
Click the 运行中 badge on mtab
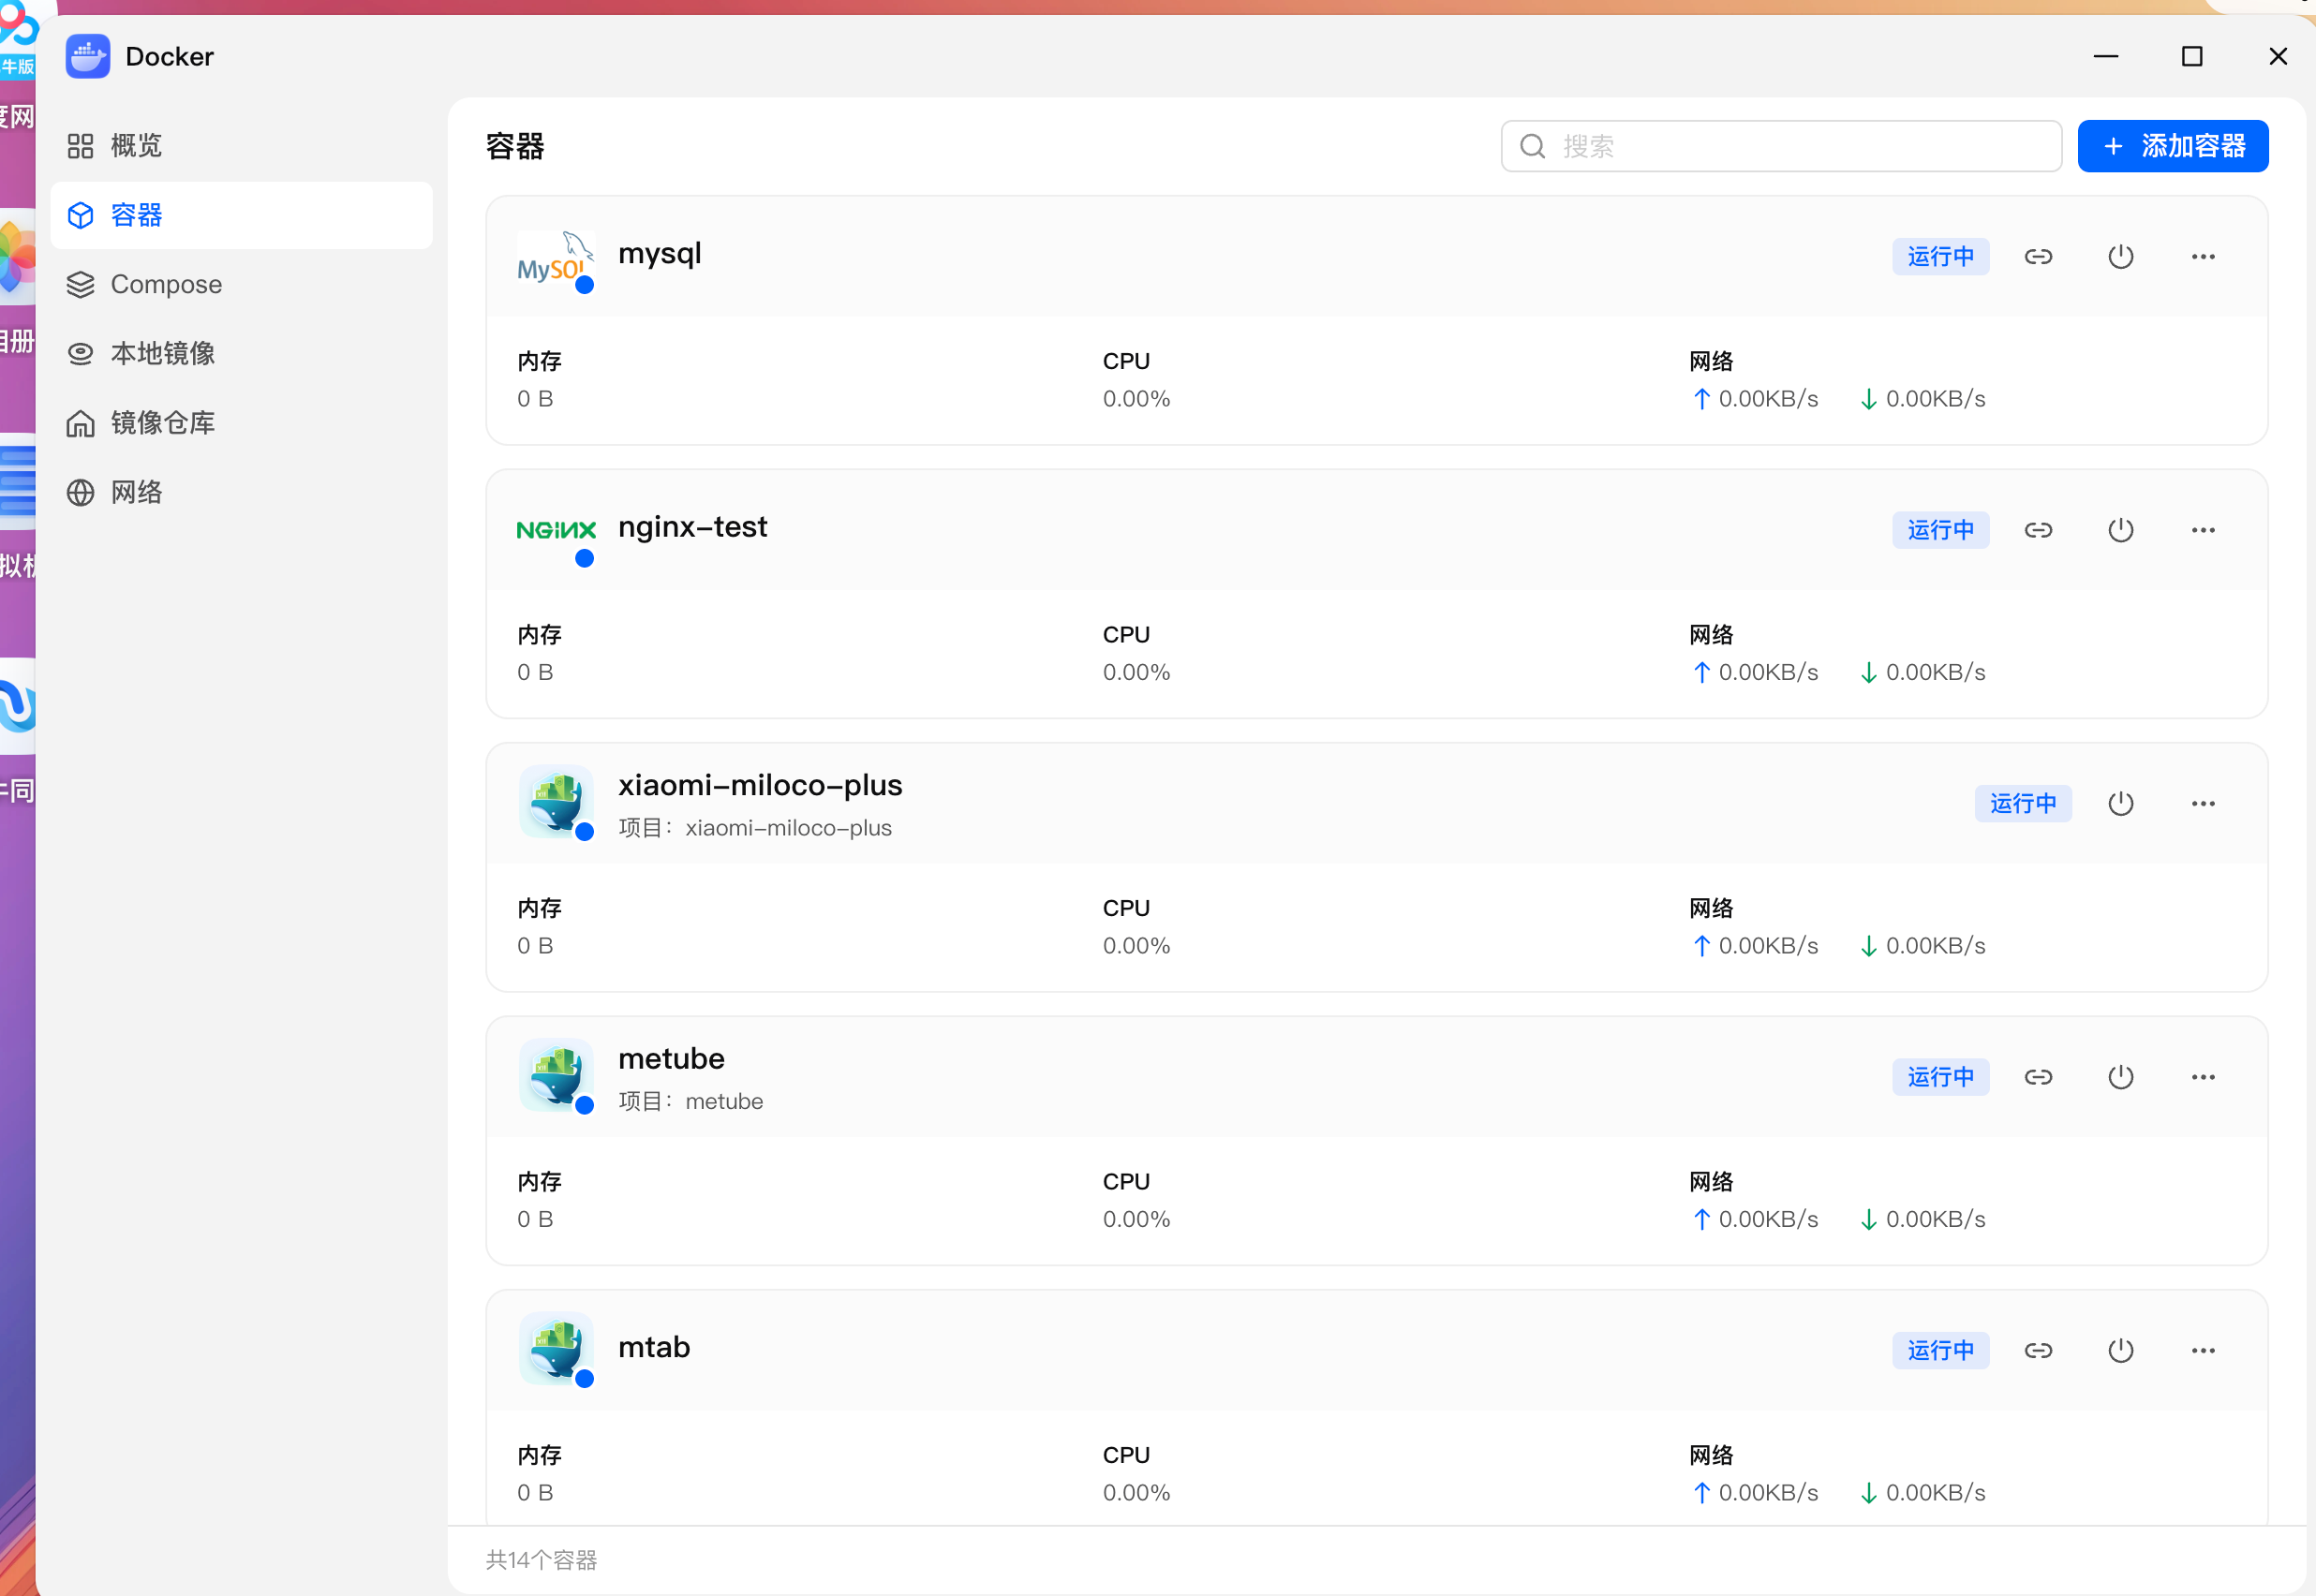tap(1940, 1351)
